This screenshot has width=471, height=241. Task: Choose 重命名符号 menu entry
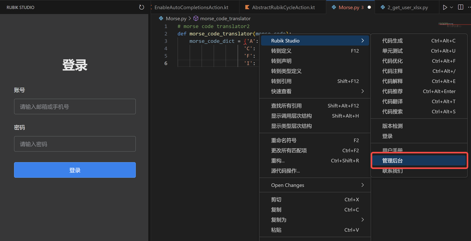click(315, 140)
